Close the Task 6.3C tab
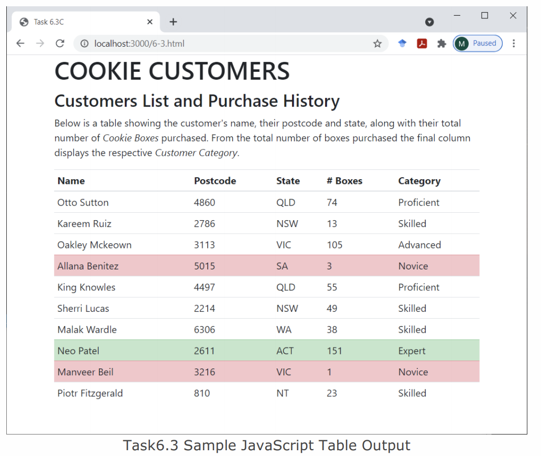The width and height of the screenshot is (541, 456). coord(149,21)
